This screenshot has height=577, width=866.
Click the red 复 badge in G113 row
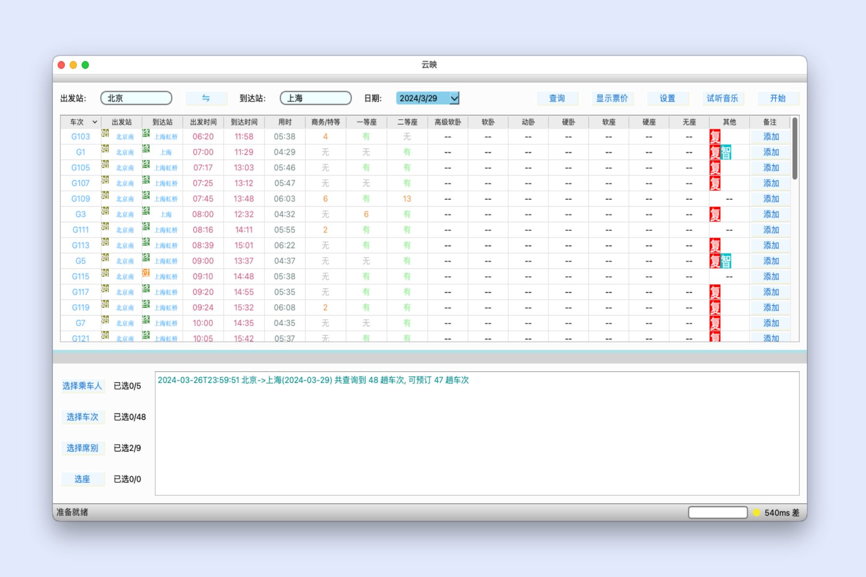coord(715,246)
